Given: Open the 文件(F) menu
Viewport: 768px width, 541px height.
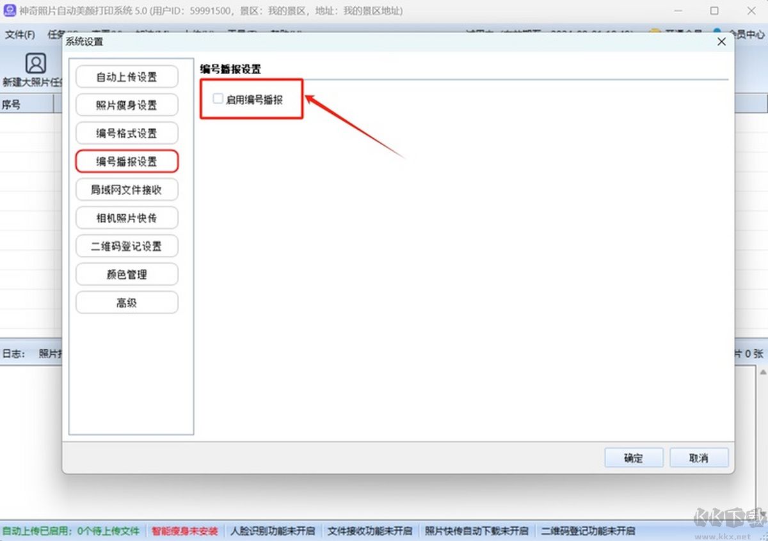Looking at the screenshot, I should coord(19,34).
